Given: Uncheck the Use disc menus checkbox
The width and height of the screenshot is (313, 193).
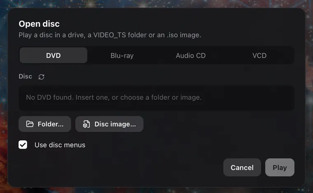Looking at the screenshot, I should (23, 145).
